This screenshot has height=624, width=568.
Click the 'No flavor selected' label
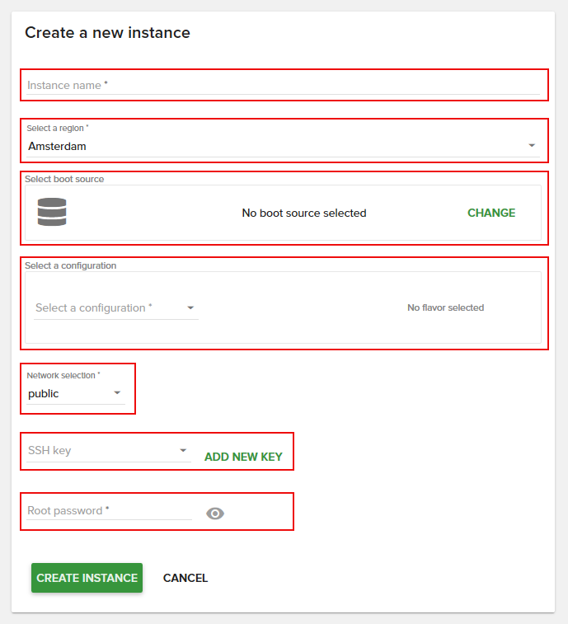point(445,307)
